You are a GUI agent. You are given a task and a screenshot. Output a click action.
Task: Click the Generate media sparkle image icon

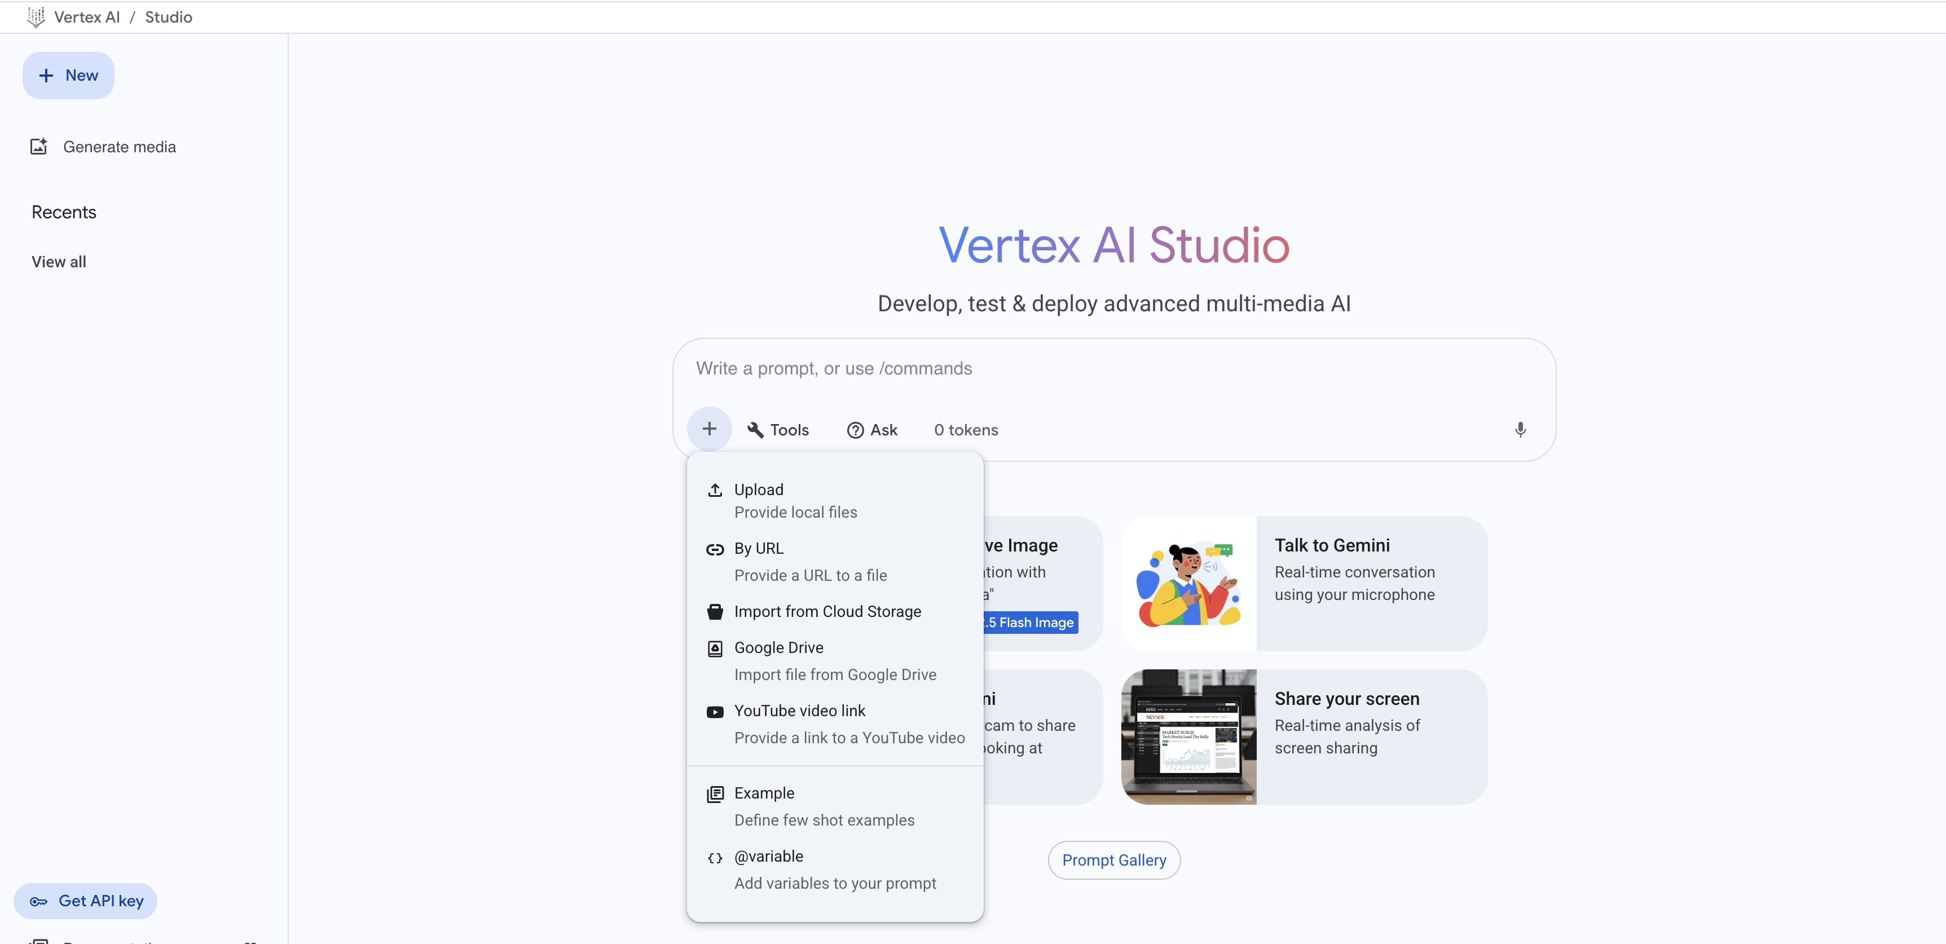tap(38, 147)
